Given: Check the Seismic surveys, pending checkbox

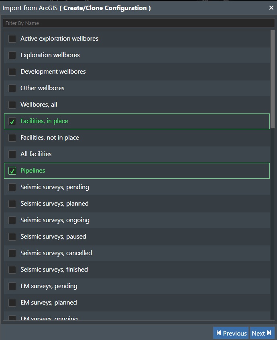Looking at the screenshot, I should point(12,188).
